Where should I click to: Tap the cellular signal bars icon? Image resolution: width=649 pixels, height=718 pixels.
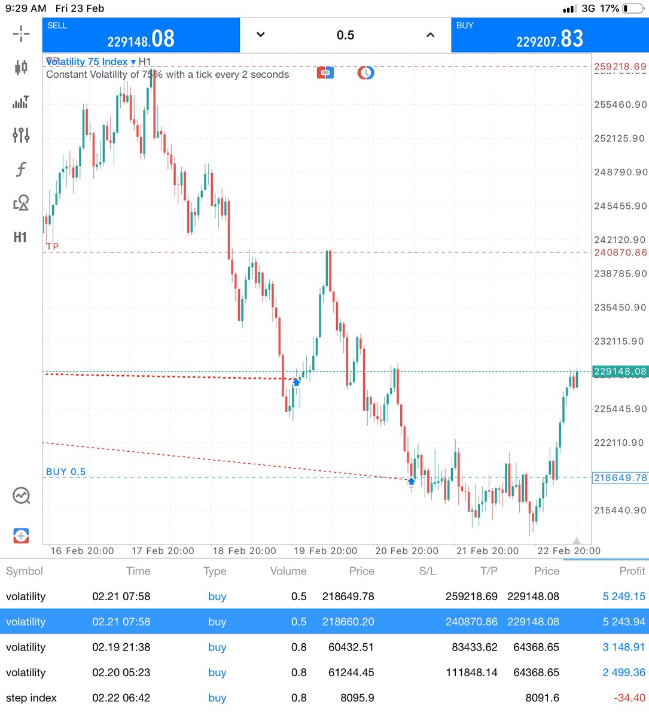click(x=570, y=8)
